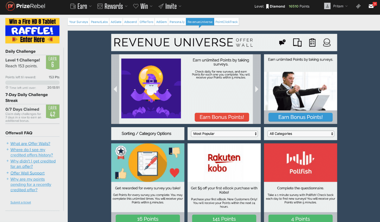This screenshot has width=380, height=222.
Task: Open the raffle ticket icon in header
Action: [358, 6]
